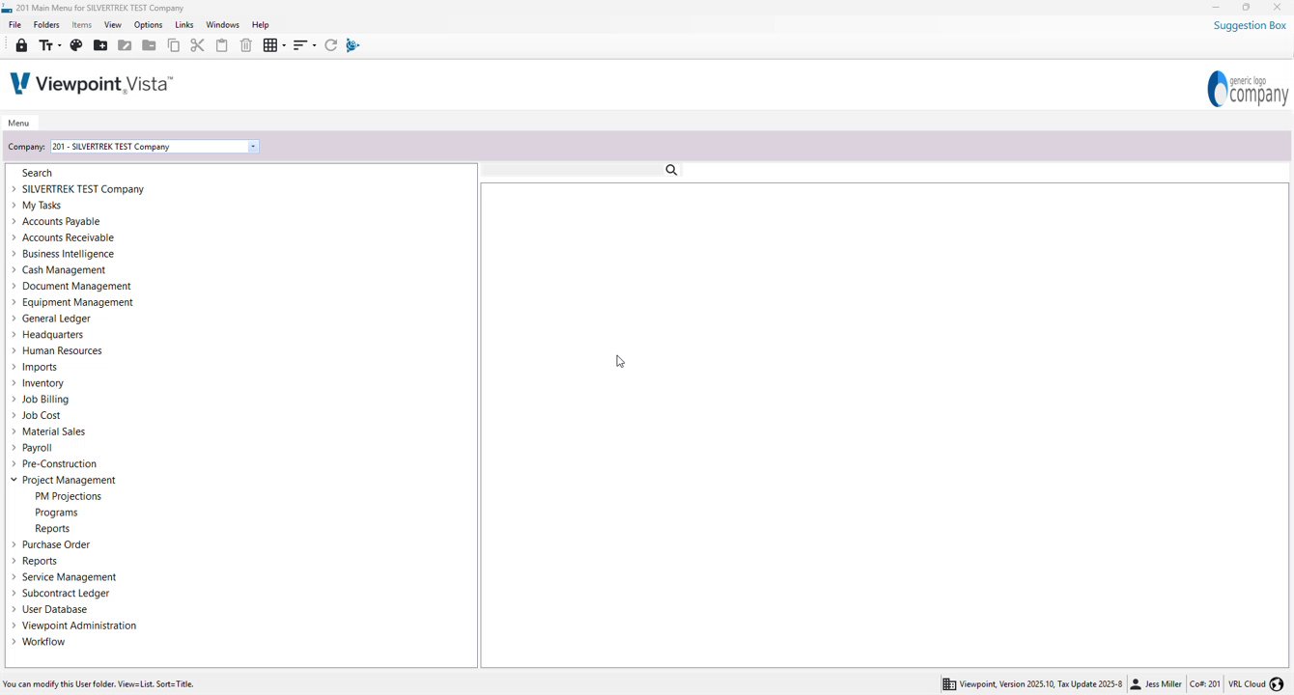Open the text size dropdown arrow
The image size is (1294, 695).
click(x=58, y=45)
